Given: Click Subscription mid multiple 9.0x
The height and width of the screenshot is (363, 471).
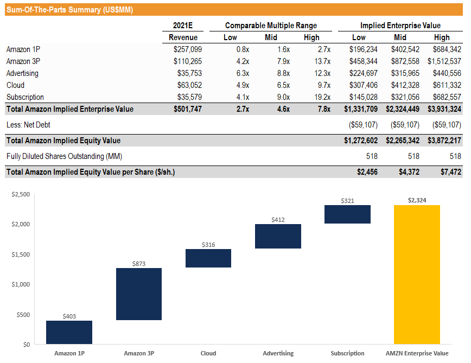Looking at the screenshot, I should click(x=283, y=97).
